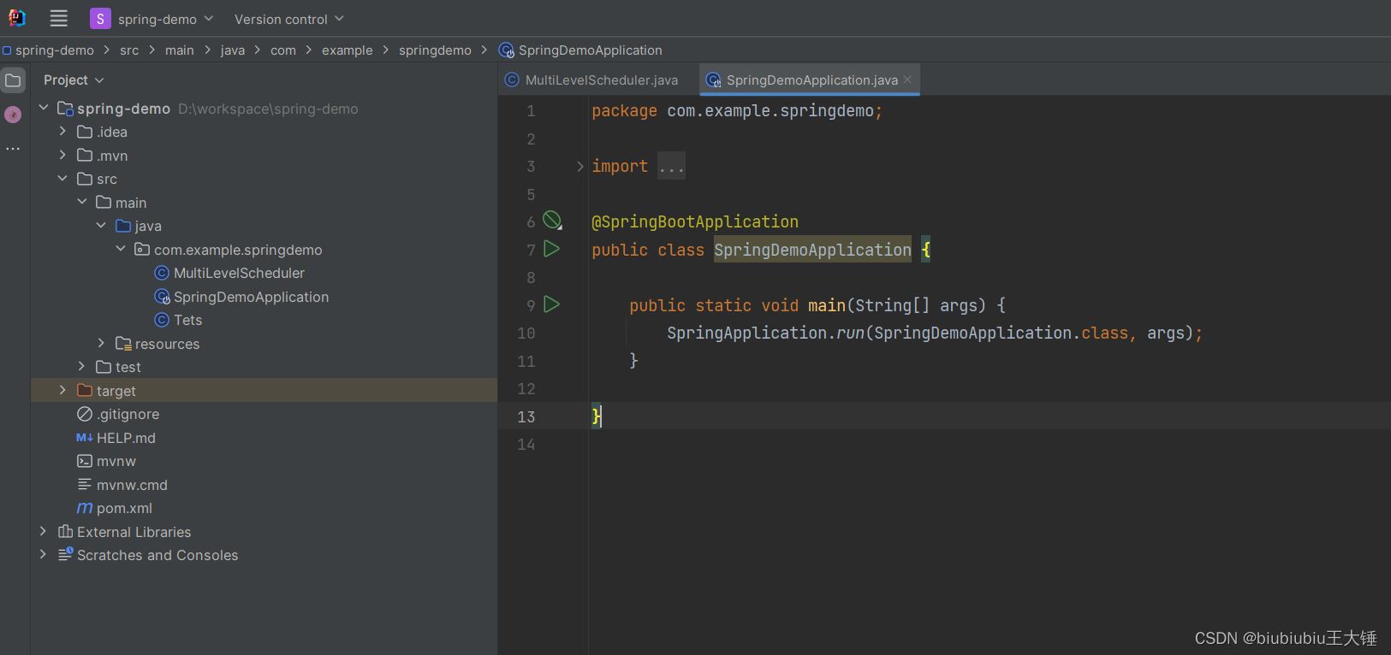This screenshot has width=1391, height=655.
Task: Open the Project view selector dropdown
Action: (x=74, y=80)
